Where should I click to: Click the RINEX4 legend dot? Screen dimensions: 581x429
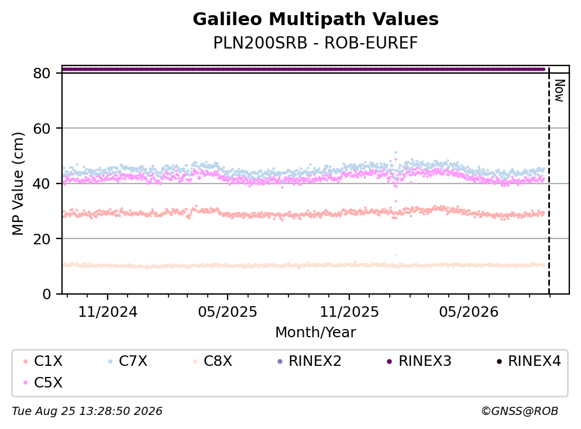pyautogui.click(x=499, y=362)
